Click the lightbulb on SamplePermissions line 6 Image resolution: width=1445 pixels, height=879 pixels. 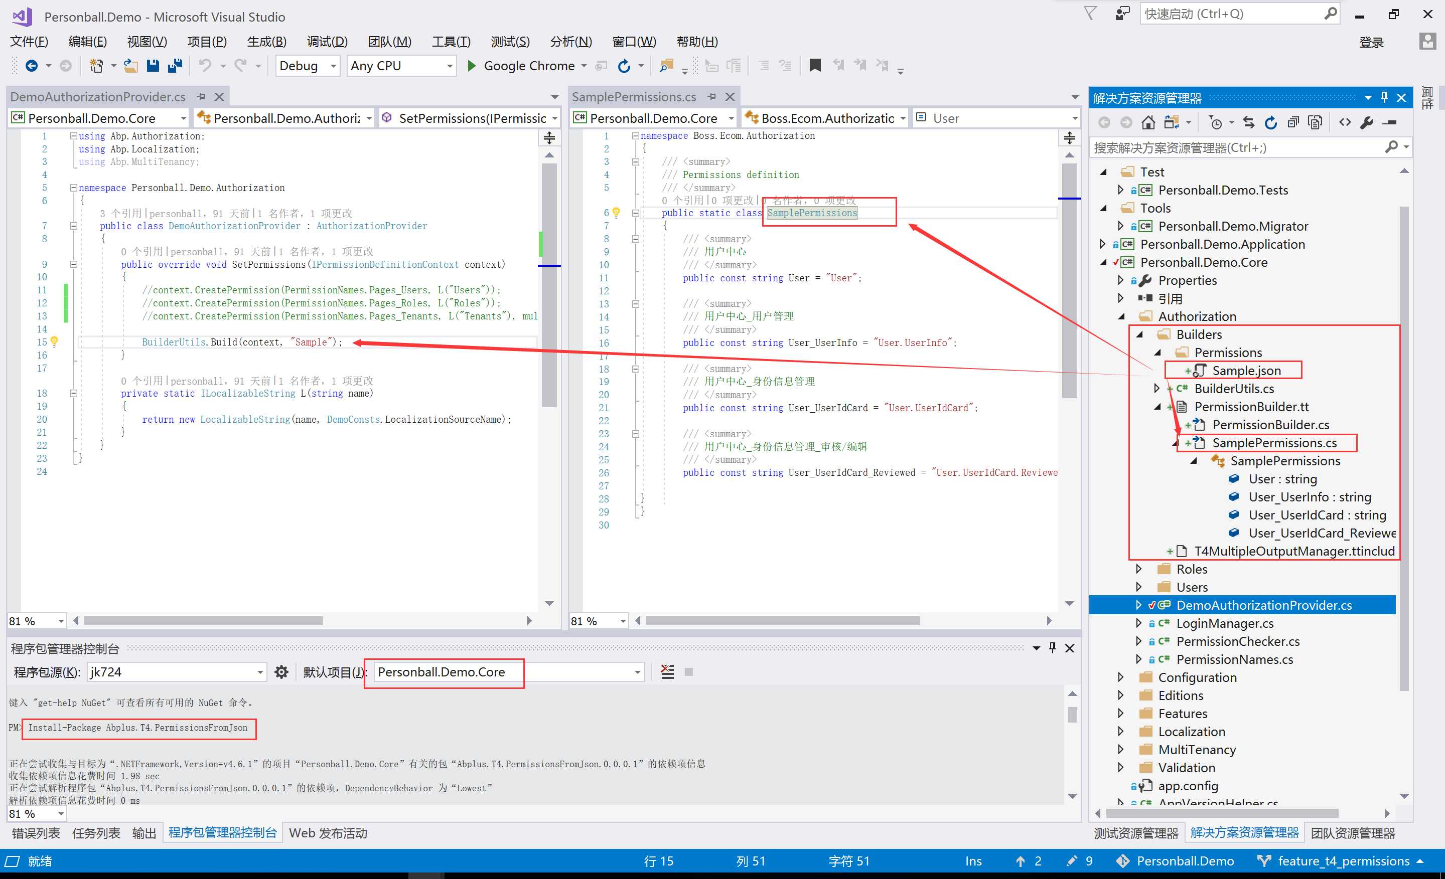click(x=616, y=213)
